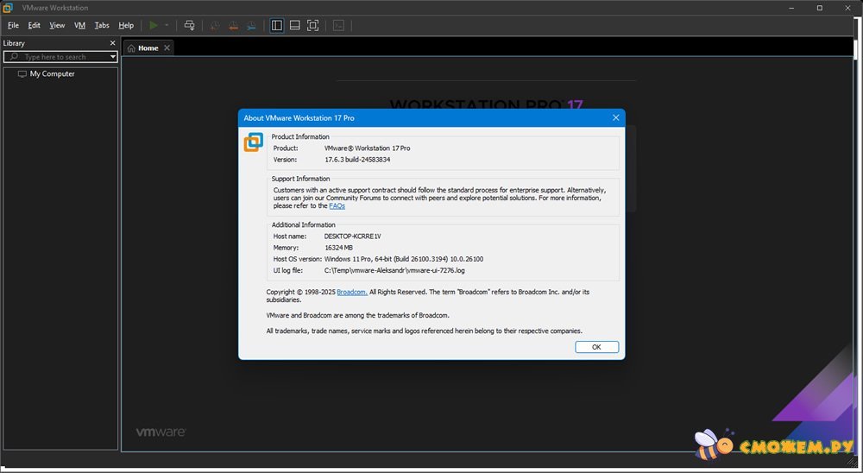Image resolution: width=863 pixels, height=473 pixels.
Task: Open the View menu
Action: click(x=57, y=26)
